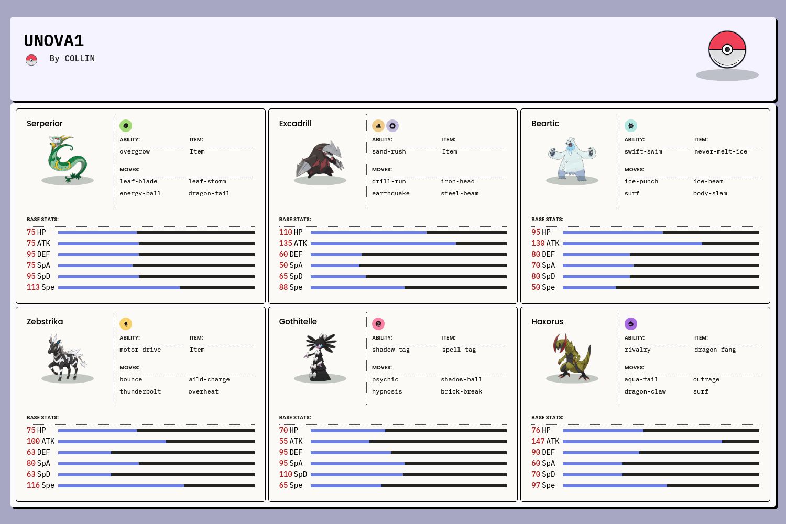This screenshot has width=786, height=524.
Task: Click the Zebstrika name heading
Action: (x=45, y=322)
